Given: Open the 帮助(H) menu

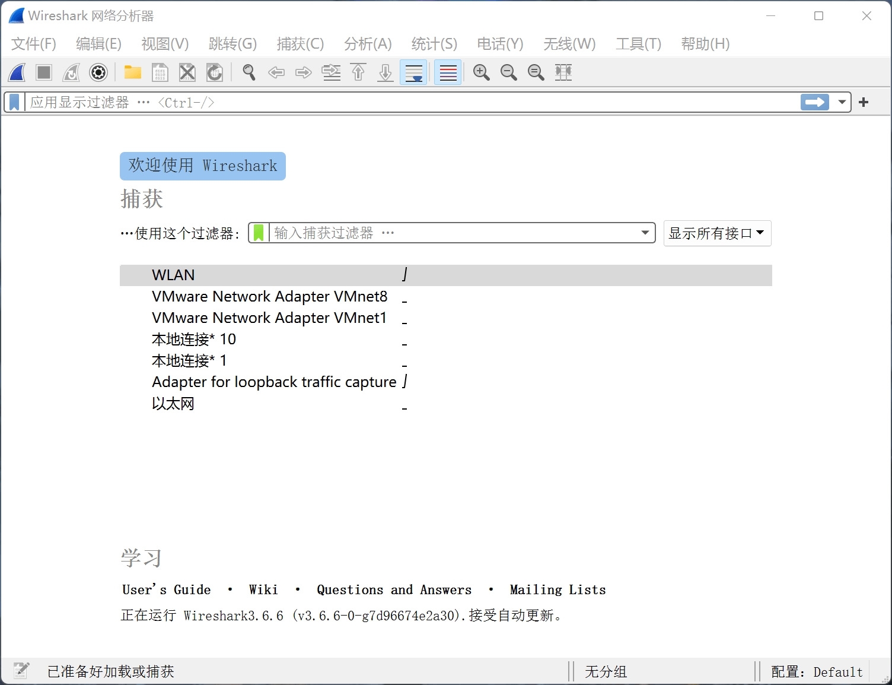Looking at the screenshot, I should pos(705,44).
